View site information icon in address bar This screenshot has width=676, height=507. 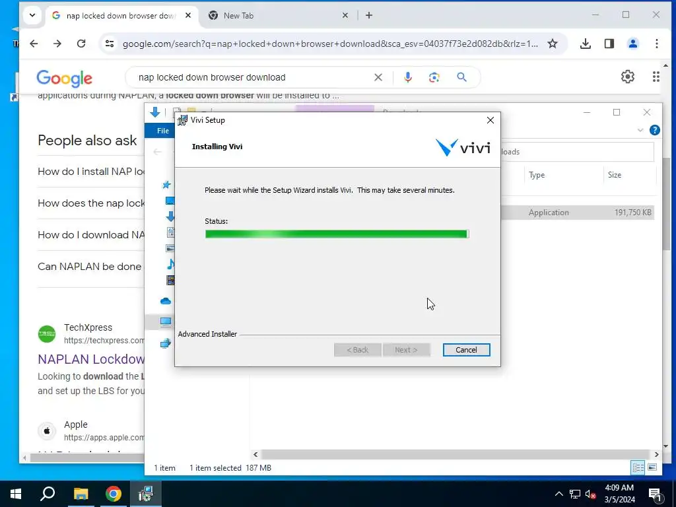pyautogui.click(x=110, y=44)
